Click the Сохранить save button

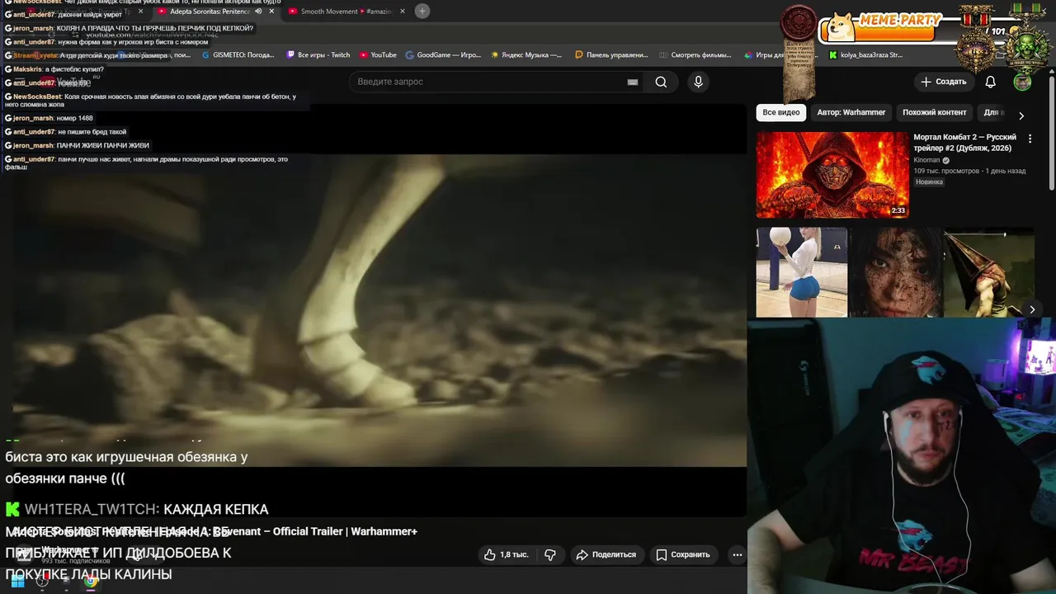pyautogui.click(x=682, y=554)
